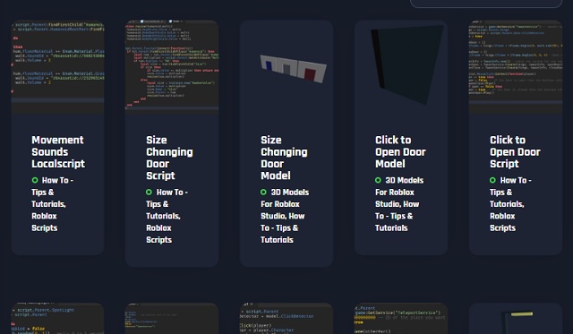Click green circle icon under Click to Open Door Model
The height and width of the screenshot is (334, 573).
[378, 180]
